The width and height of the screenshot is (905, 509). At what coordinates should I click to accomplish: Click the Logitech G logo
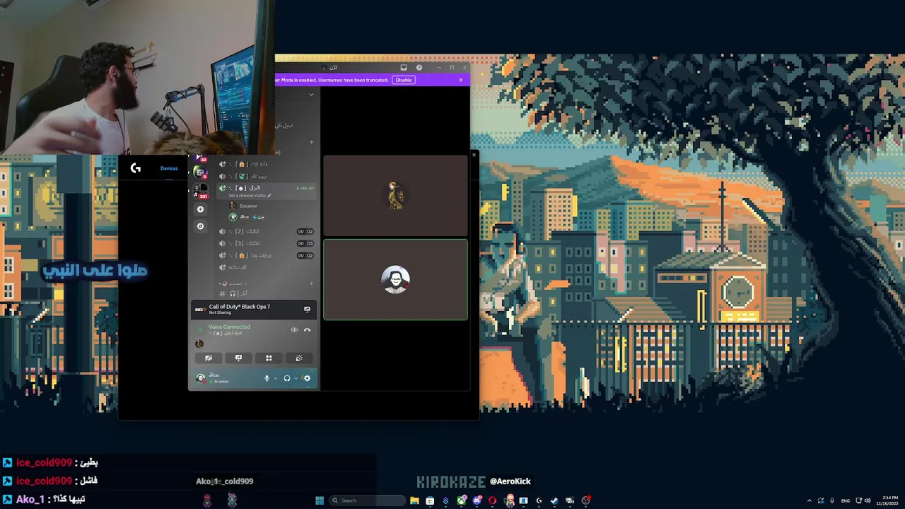(135, 168)
